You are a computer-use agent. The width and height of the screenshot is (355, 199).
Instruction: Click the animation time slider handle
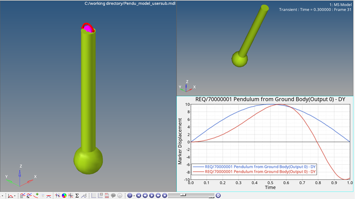pyautogui.click(x=183, y=195)
